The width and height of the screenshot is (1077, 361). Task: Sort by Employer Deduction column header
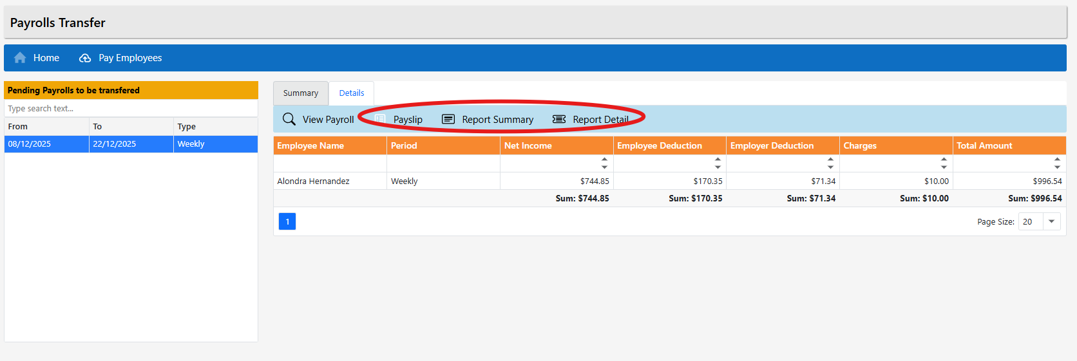coord(783,145)
